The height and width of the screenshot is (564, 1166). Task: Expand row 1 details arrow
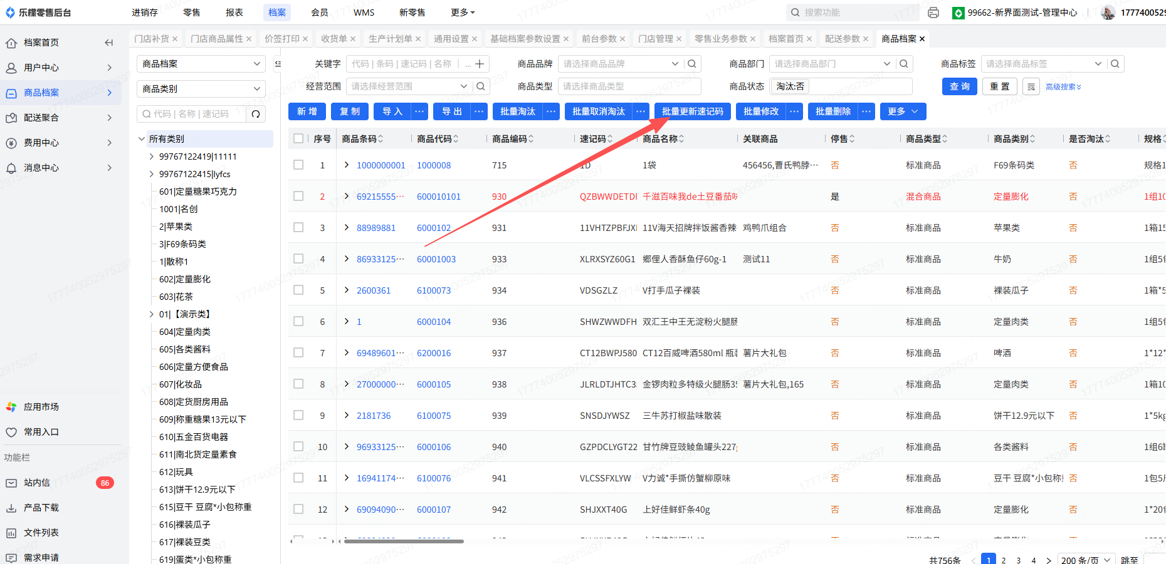(347, 165)
